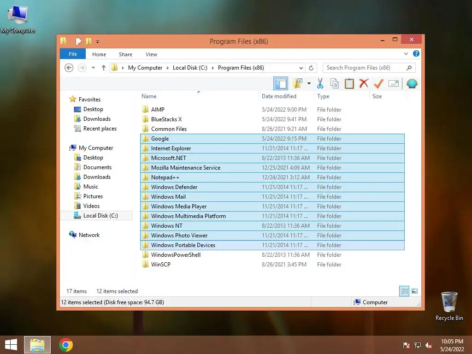Viewport: 472px width, 354px height.
Task: Delete the selection with the red X icon
Action: (x=364, y=83)
